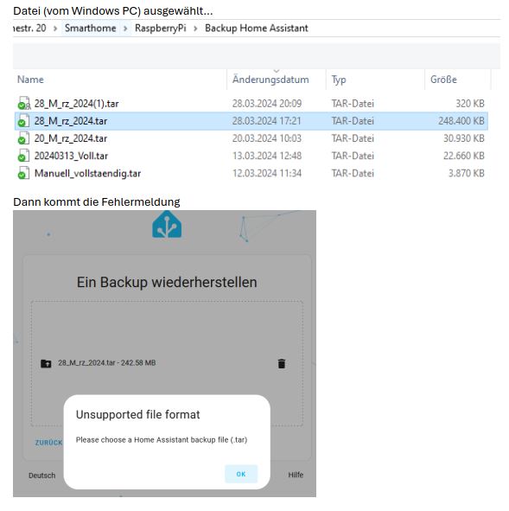Expand breadcrumb chevron after Smarthome
This screenshot has width=509, height=511.
[125, 29]
